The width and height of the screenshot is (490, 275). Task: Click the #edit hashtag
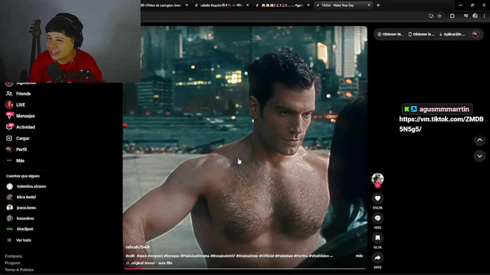130,256
